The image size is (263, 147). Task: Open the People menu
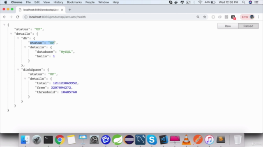[x=90, y=2]
